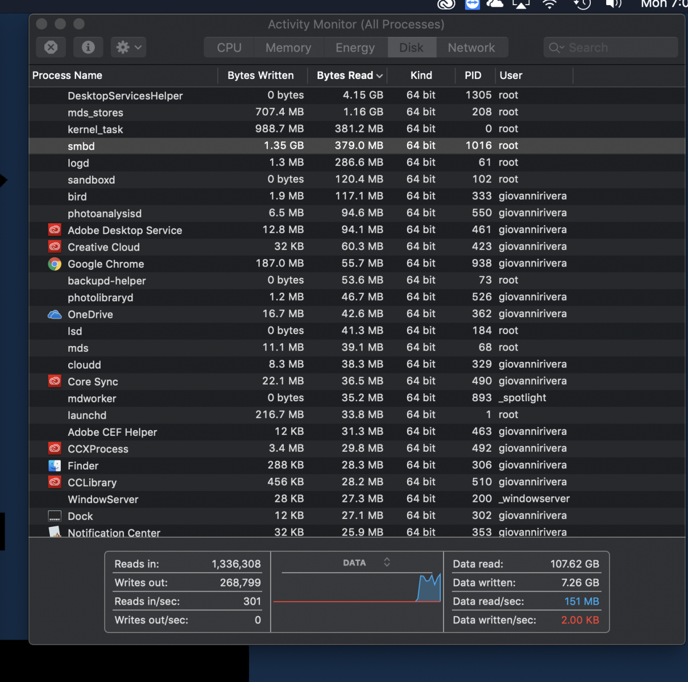This screenshot has height=682, width=688.
Task: Click the CCXProcess icon
Action: point(55,448)
